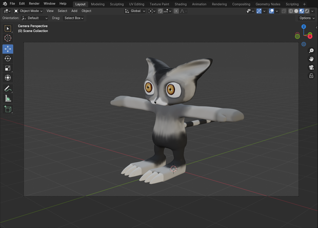This screenshot has height=228, width=318.
Task: Toggle camera view with the camera icon
Action: pos(311,67)
